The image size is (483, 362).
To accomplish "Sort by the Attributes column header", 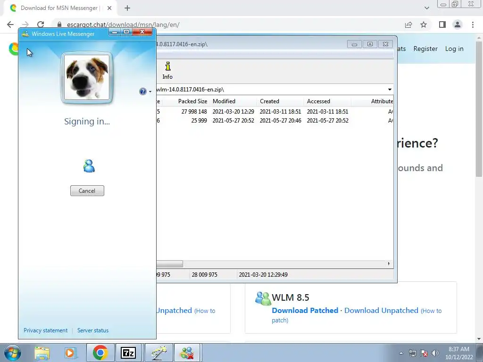I will point(382,101).
